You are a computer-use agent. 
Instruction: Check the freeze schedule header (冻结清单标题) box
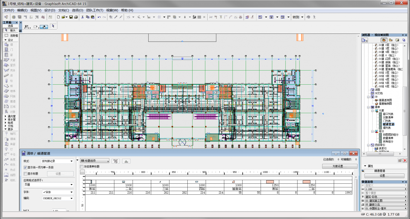click(81, 166)
